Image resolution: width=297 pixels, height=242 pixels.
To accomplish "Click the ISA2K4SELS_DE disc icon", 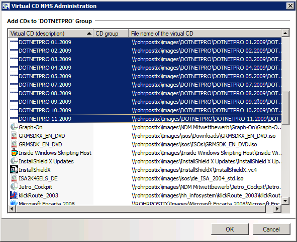I will (14, 178).
